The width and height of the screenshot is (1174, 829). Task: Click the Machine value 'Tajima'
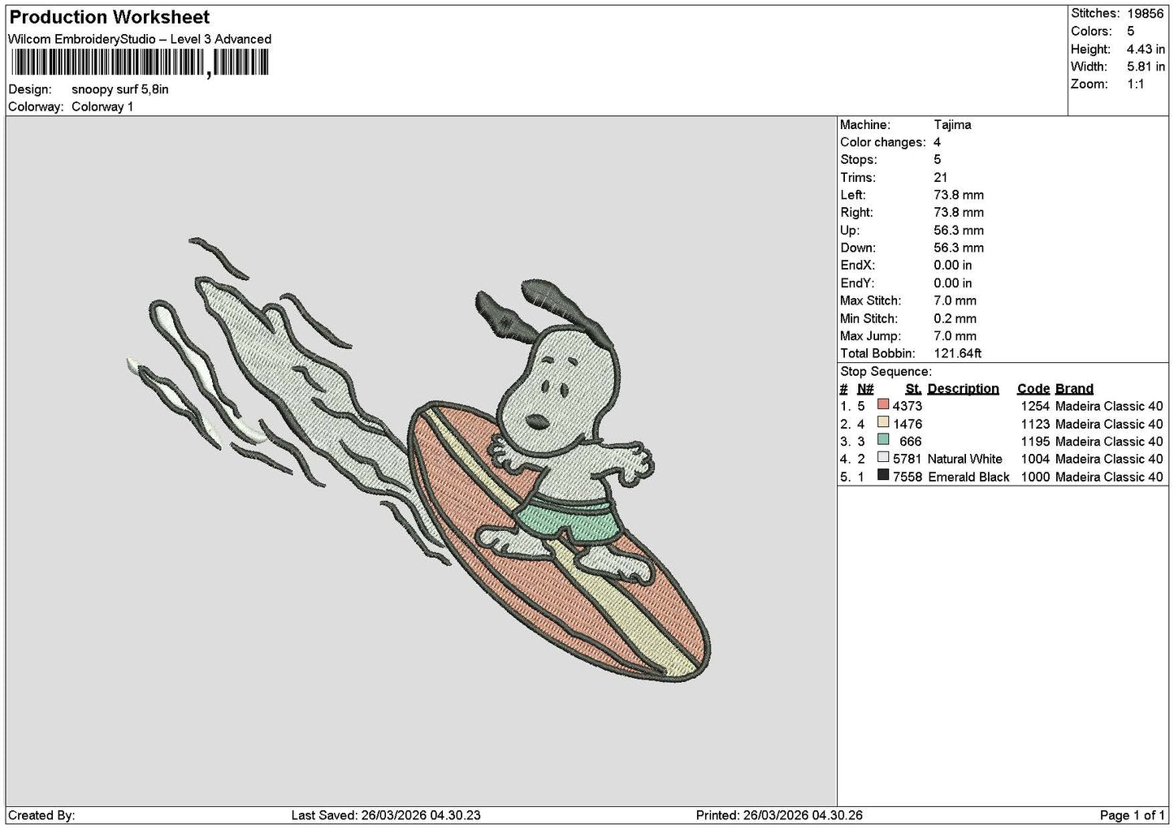pyautogui.click(x=952, y=125)
